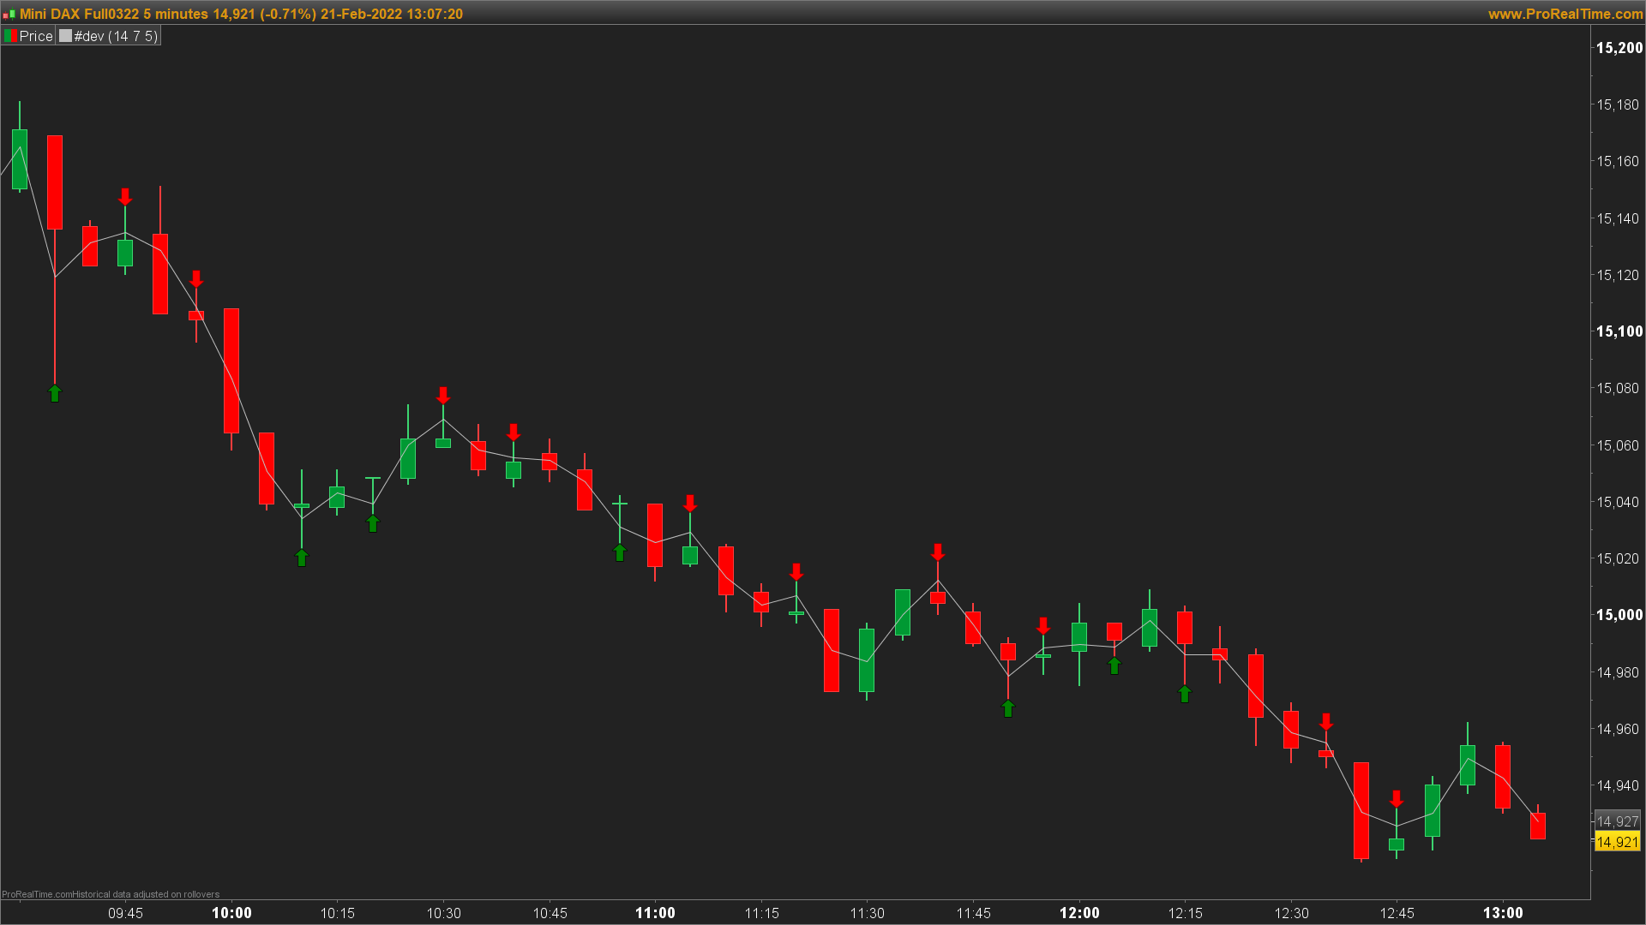The image size is (1646, 925).
Task: Click green up arrow under the long 09:35 wick
Action: pos(55,393)
